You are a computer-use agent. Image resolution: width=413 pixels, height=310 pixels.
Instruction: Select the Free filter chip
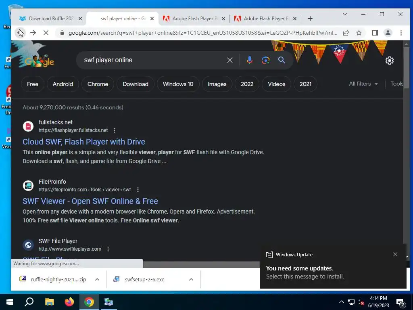[x=33, y=84]
